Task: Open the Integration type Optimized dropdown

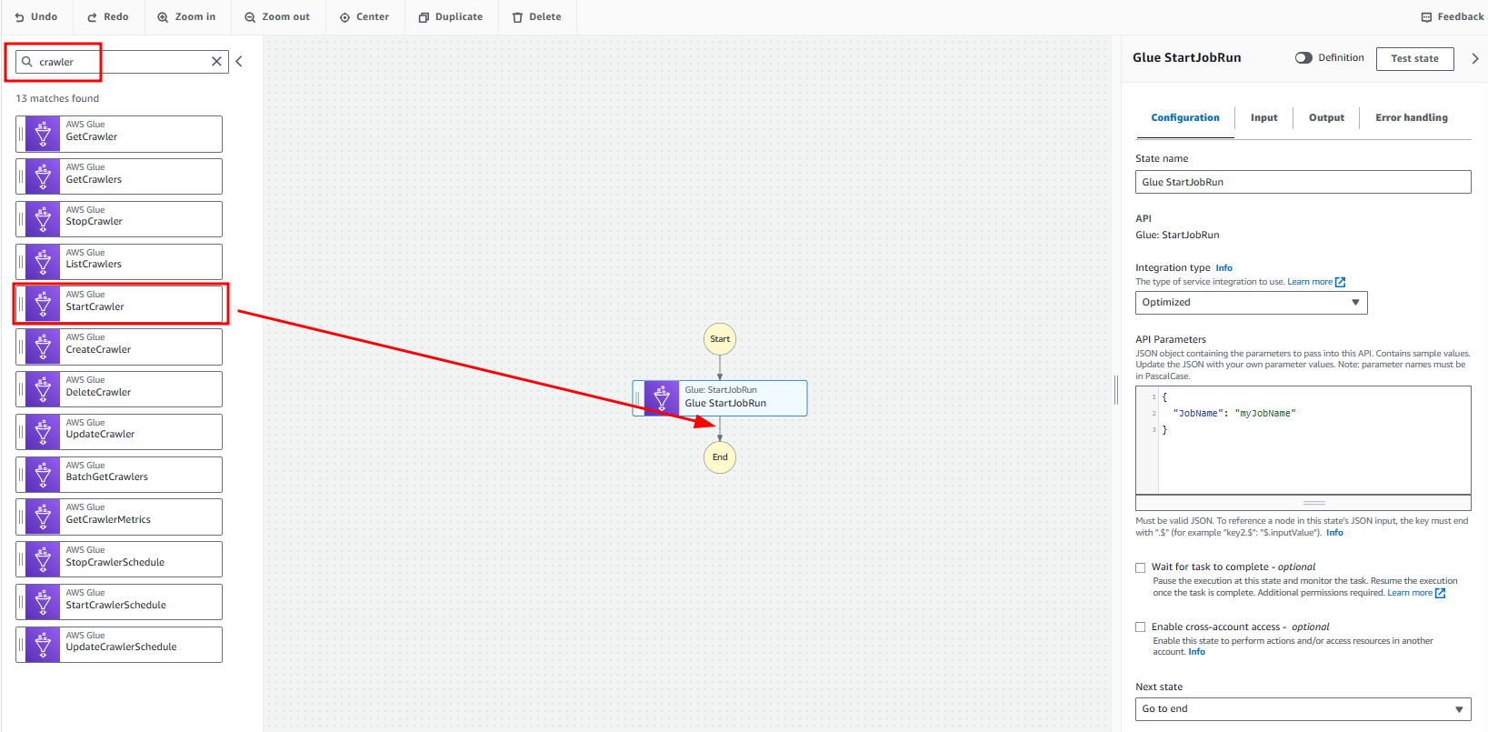Action: pyautogui.click(x=1252, y=303)
